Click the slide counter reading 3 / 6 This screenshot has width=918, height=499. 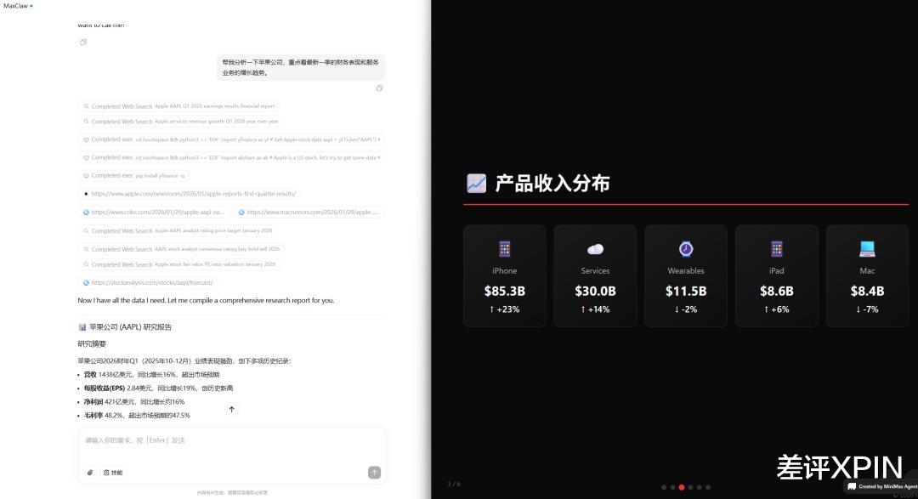[x=454, y=485]
